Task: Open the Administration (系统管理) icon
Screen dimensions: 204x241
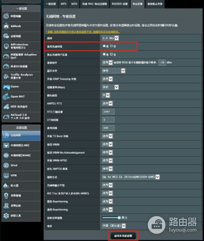Action: (6, 196)
